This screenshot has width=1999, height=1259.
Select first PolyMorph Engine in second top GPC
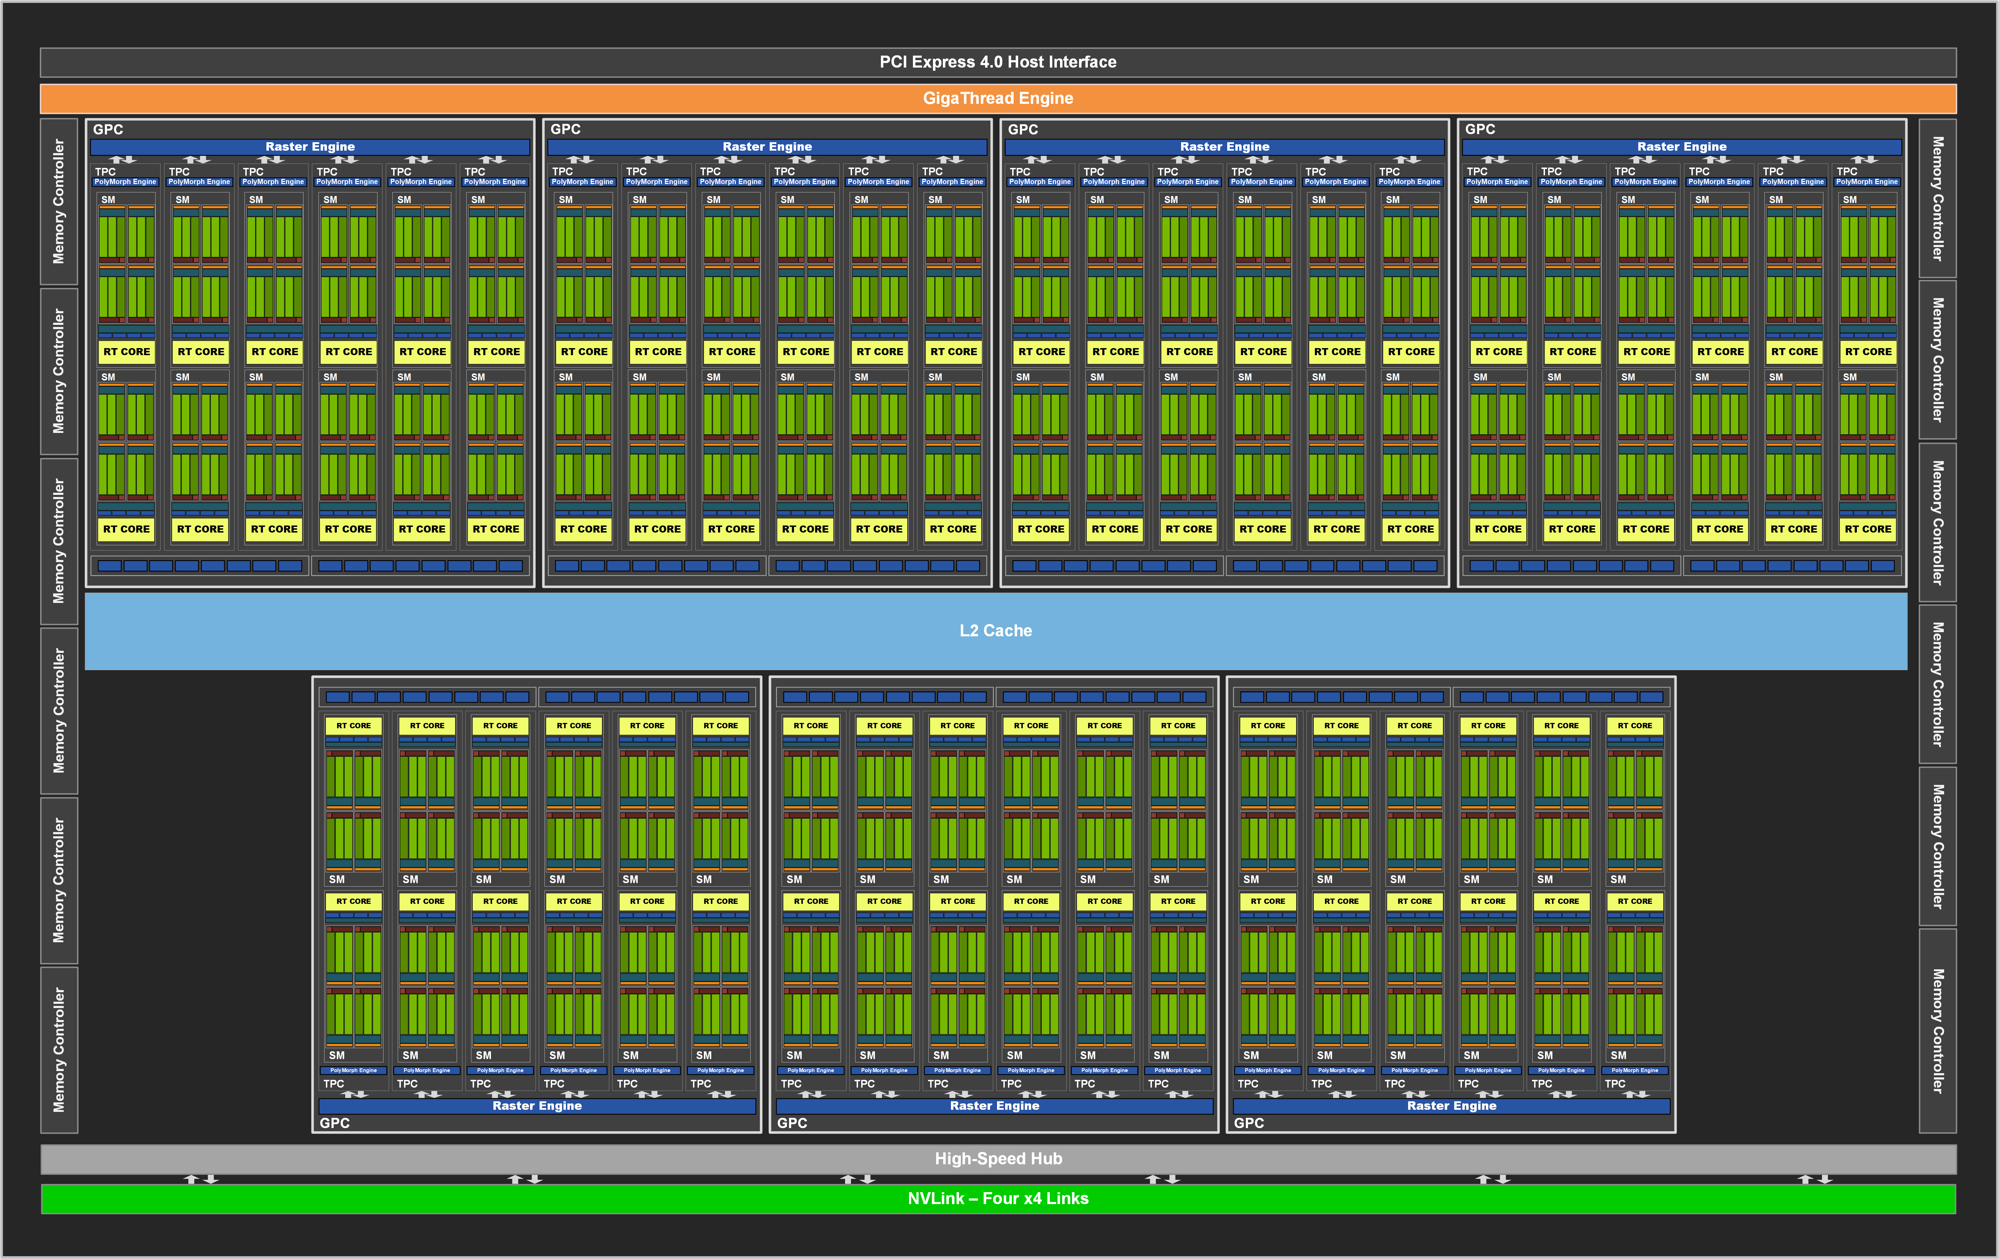click(x=582, y=182)
